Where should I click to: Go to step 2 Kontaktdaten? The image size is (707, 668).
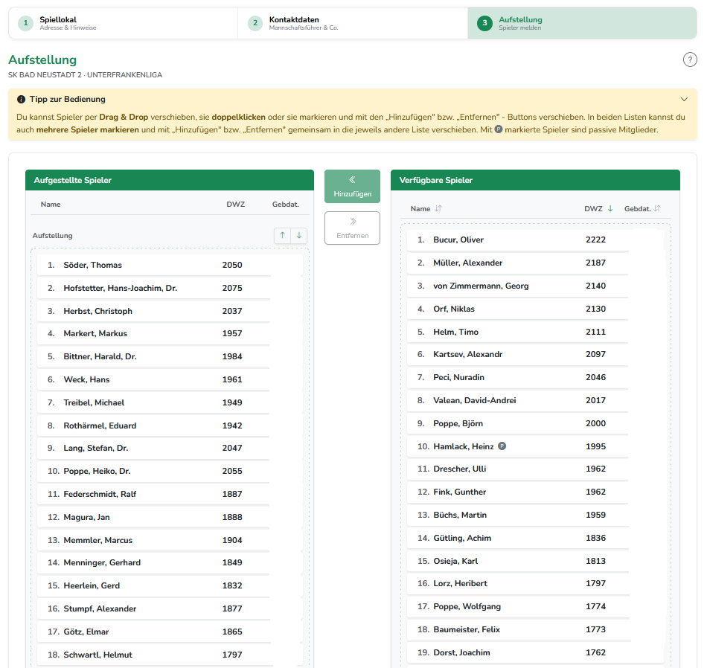[353, 23]
